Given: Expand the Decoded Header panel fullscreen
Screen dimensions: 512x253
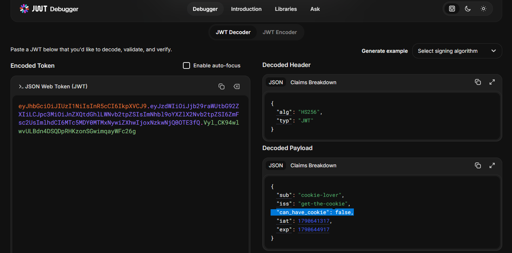Looking at the screenshot, I should click(x=492, y=82).
